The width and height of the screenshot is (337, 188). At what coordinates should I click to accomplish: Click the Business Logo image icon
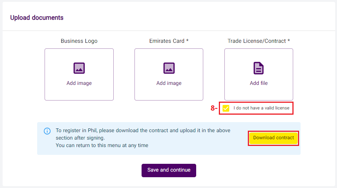click(79, 68)
